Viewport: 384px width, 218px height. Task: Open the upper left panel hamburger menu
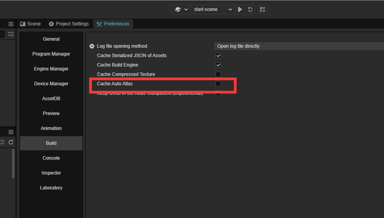[x=11, y=24]
